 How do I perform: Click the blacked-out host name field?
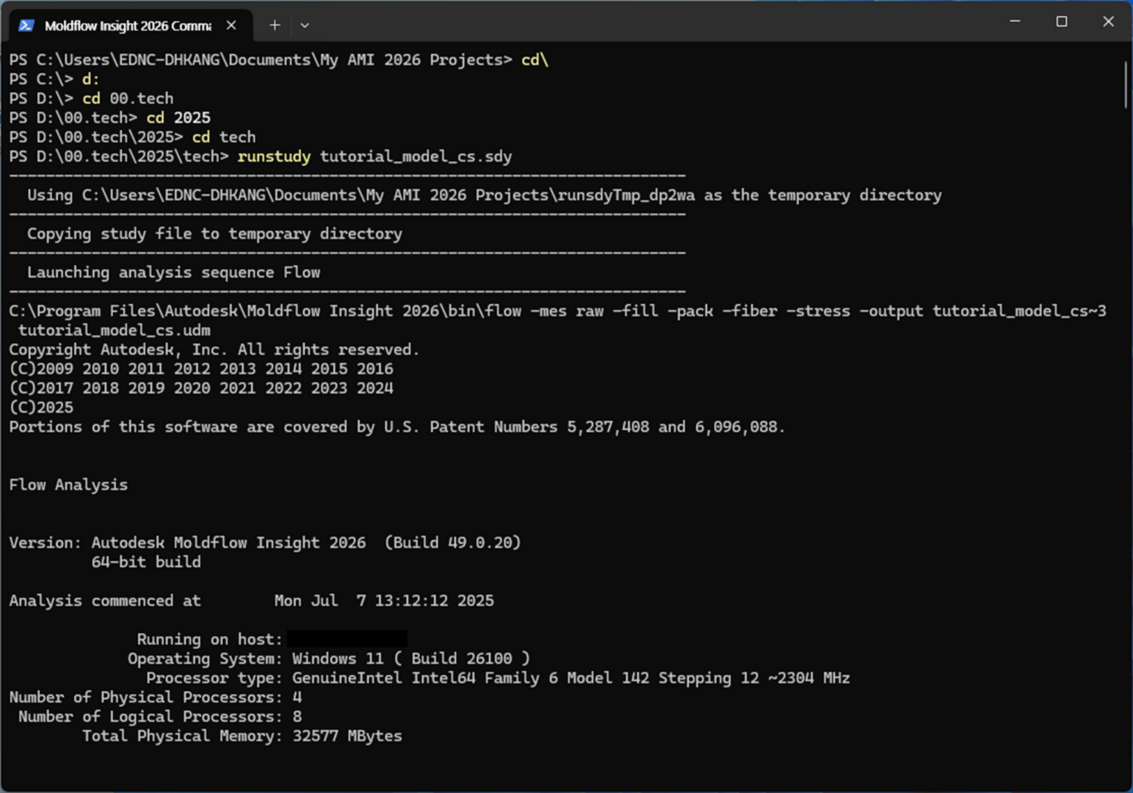pos(347,639)
